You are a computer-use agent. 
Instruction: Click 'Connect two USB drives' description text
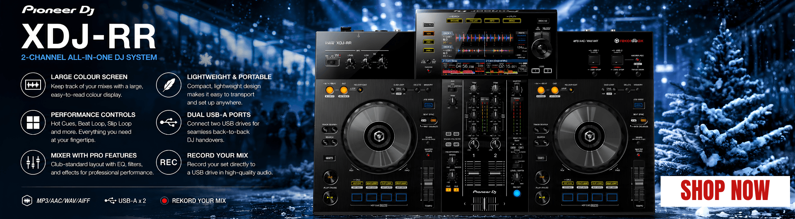pyautogui.click(x=223, y=132)
